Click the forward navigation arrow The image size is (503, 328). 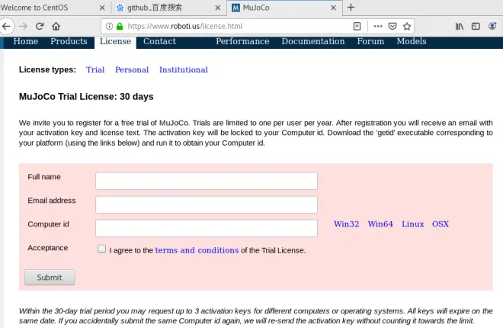[x=23, y=27]
